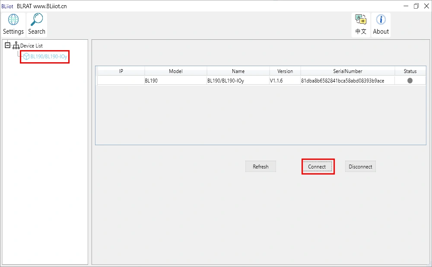
Task: Sort by the Version column header
Action: click(285, 71)
